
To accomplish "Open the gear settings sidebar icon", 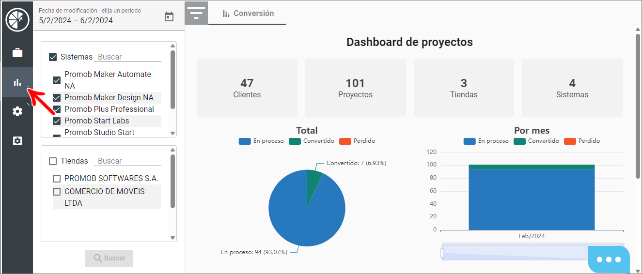I will 17,111.
